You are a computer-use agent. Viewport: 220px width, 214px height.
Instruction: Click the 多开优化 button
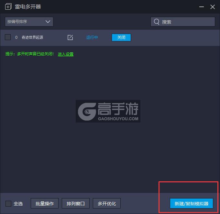(x=107, y=203)
